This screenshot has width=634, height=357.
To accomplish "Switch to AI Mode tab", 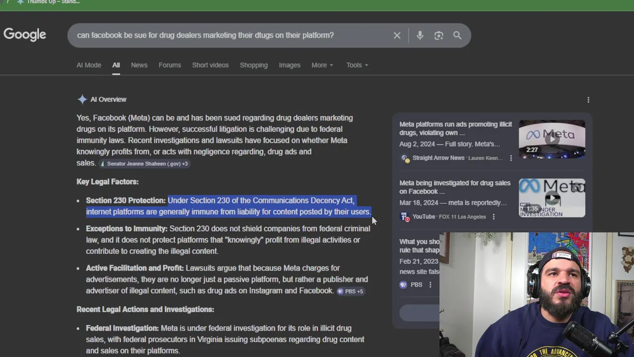I will 89,65.
